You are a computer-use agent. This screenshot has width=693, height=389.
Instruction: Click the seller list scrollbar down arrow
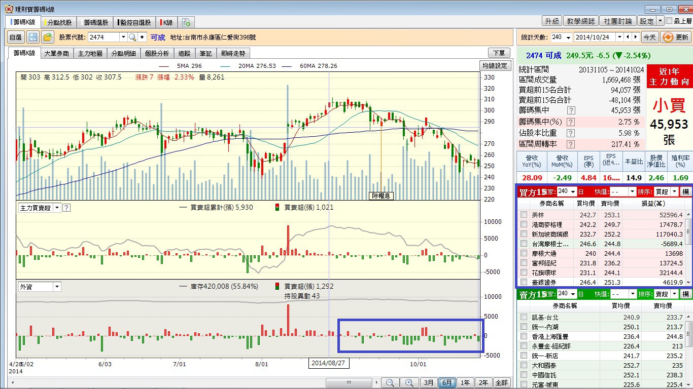coord(688,384)
